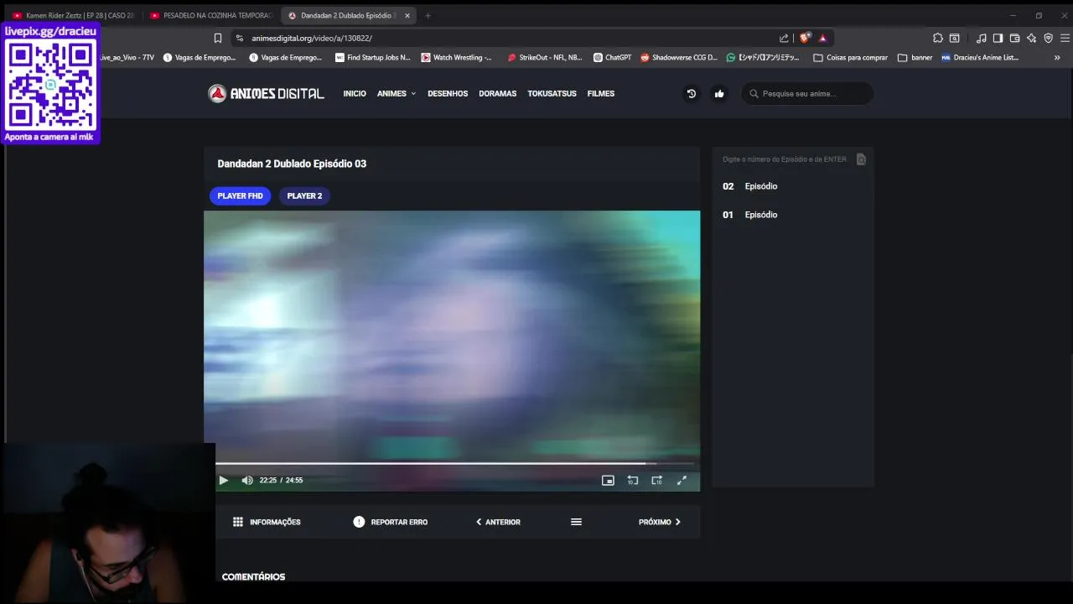Viewport: 1073px width, 604px height.
Task: Show more bookmarks overflow chevron
Action: click(x=1057, y=58)
